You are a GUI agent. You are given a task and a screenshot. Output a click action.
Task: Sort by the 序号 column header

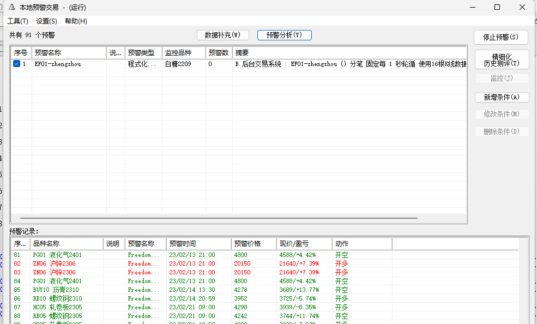click(21, 53)
